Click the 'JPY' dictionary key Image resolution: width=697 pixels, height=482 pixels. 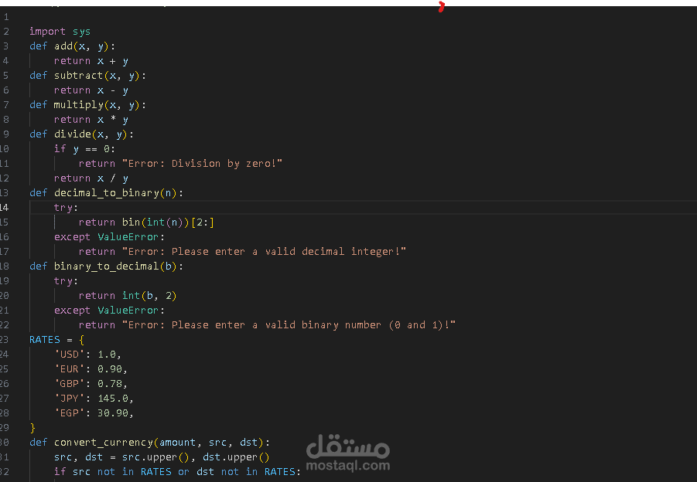click(70, 398)
